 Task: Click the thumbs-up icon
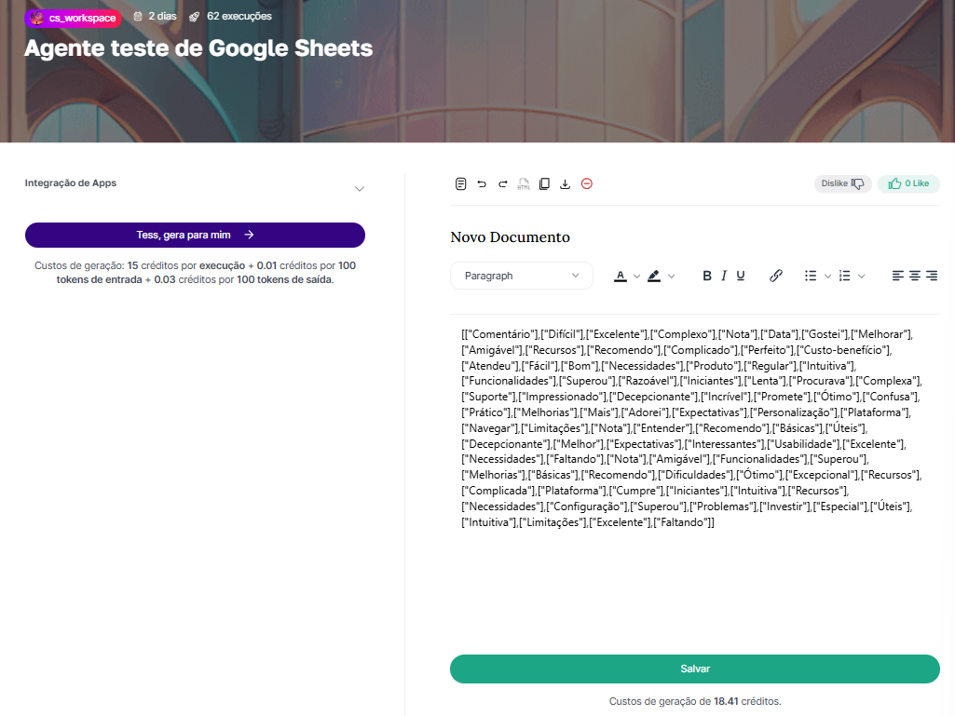[x=894, y=183]
